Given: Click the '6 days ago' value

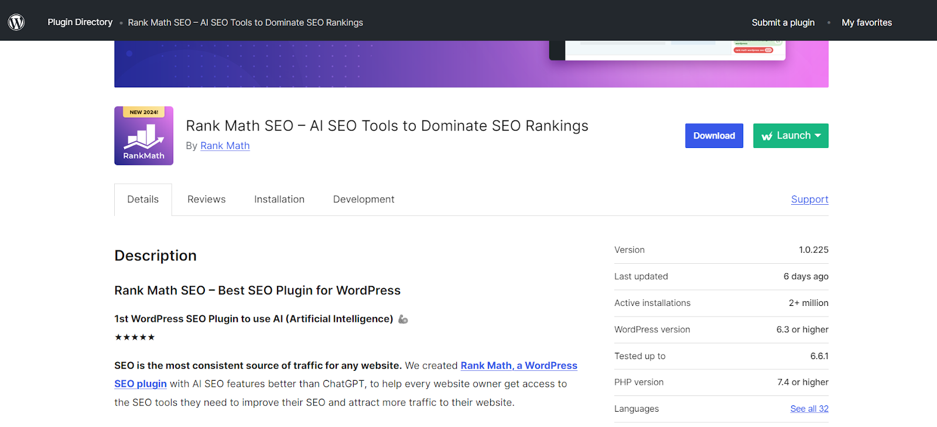Looking at the screenshot, I should (806, 277).
